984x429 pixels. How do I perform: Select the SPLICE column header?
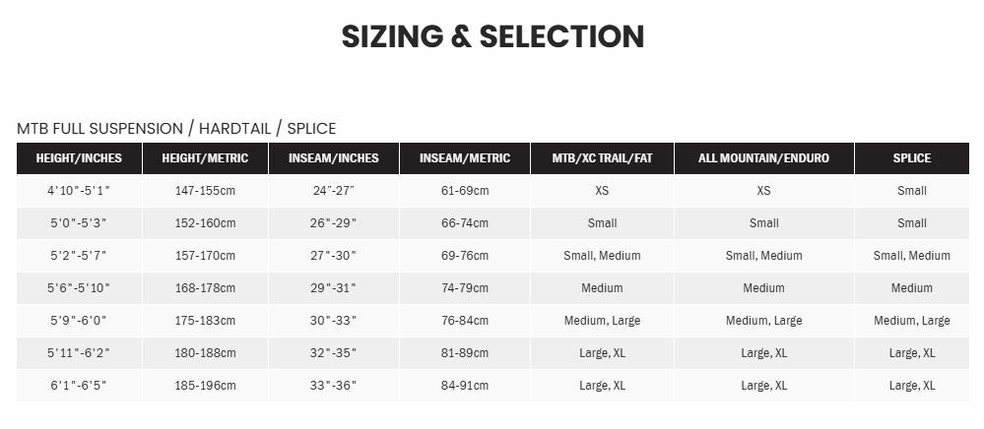coord(911,158)
